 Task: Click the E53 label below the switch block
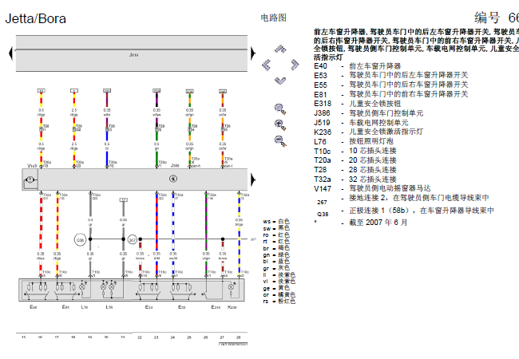[x=149, y=307]
